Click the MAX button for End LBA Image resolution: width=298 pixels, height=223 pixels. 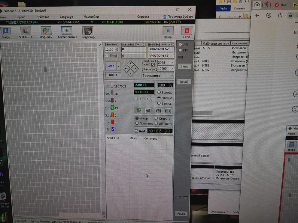pos(171,44)
